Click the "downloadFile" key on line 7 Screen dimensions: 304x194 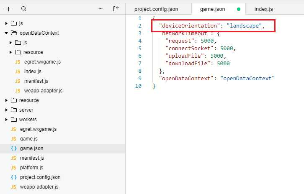point(188,64)
